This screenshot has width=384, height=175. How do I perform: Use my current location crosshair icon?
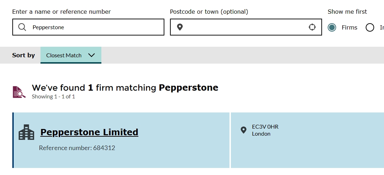click(312, 27)
